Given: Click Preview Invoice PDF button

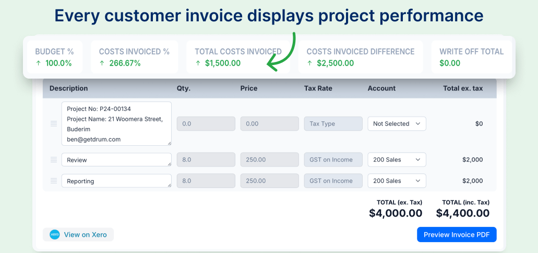Looking at the screenshot, I should [x=457, y=234].
